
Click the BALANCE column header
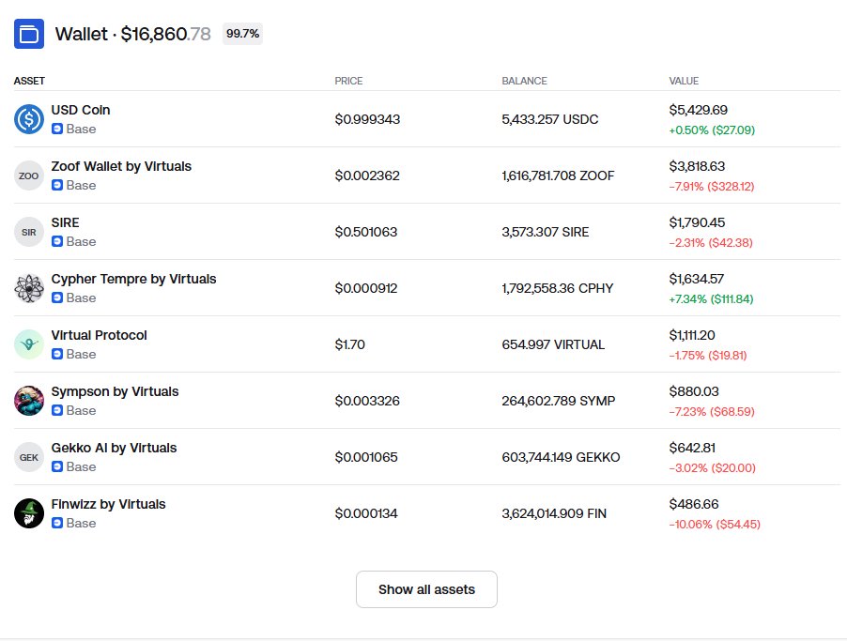click(x=525, y=81)
